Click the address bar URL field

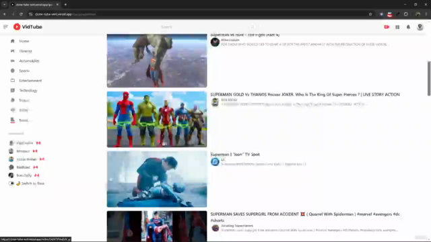[200, 14]
